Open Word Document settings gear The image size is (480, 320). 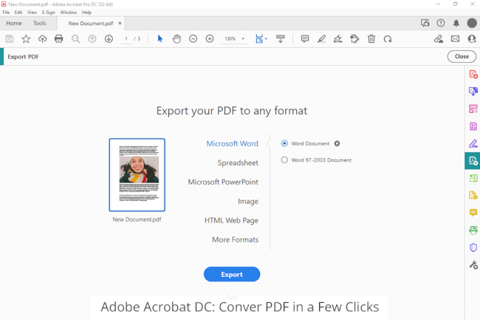click(x=337, y=143)
